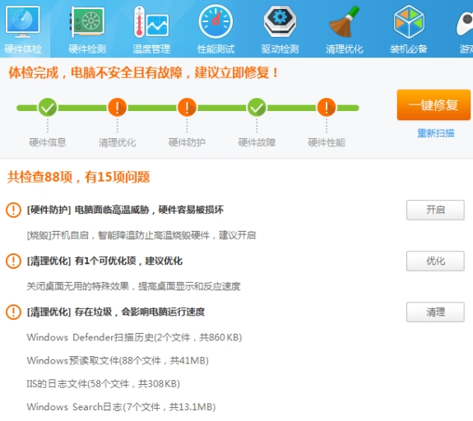Open the 清理优化 broom icon
This screenshot has height=421, width=473.
point(344,21)
